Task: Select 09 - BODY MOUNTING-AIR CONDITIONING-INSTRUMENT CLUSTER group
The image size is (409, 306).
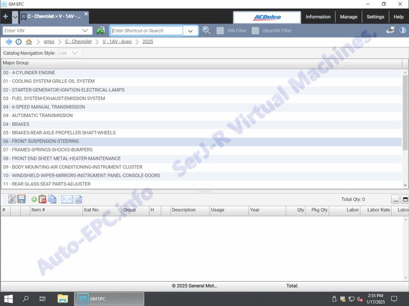Action: click(x=201, y=167)
